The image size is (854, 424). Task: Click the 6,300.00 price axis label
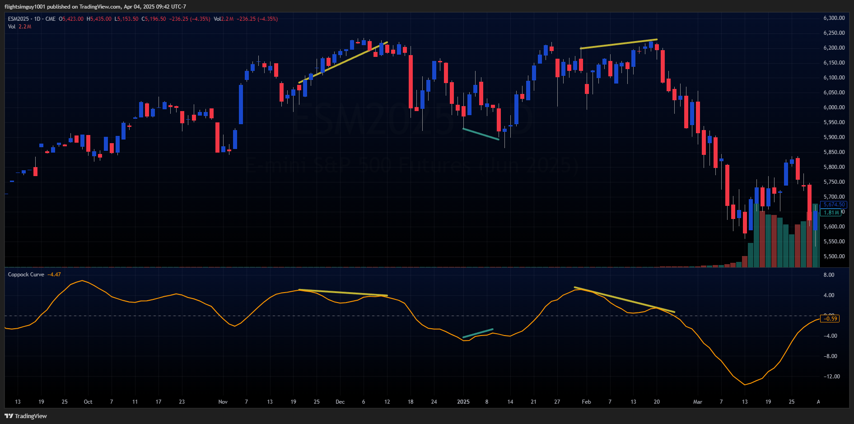click(x=834, y=18)
